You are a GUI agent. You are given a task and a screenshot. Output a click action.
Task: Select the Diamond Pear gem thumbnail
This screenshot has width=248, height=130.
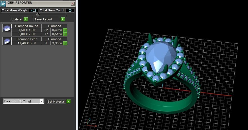pyautogui.click(x=7, y=41)
